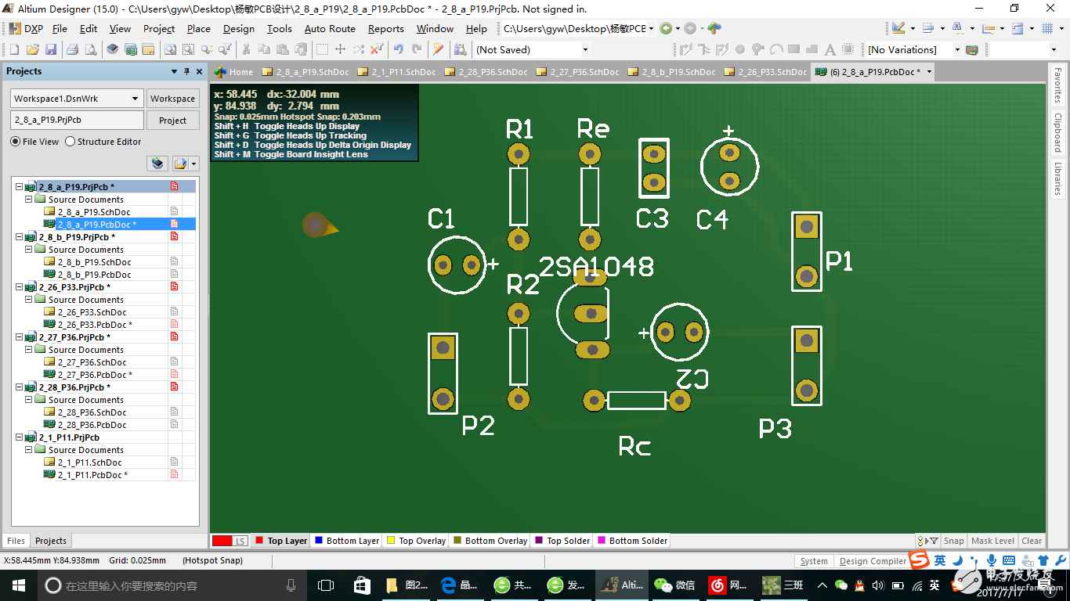Click the Print toolbar icon

[x=72, y=49]
